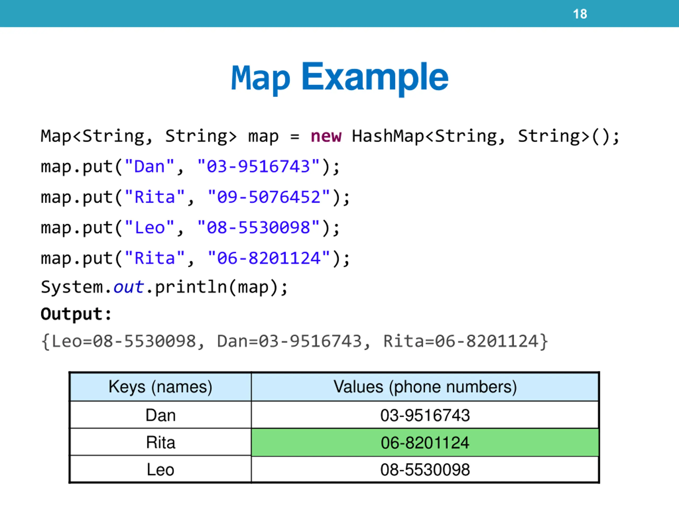Click Rita=06-8201124 in the output line

point(465,341)
